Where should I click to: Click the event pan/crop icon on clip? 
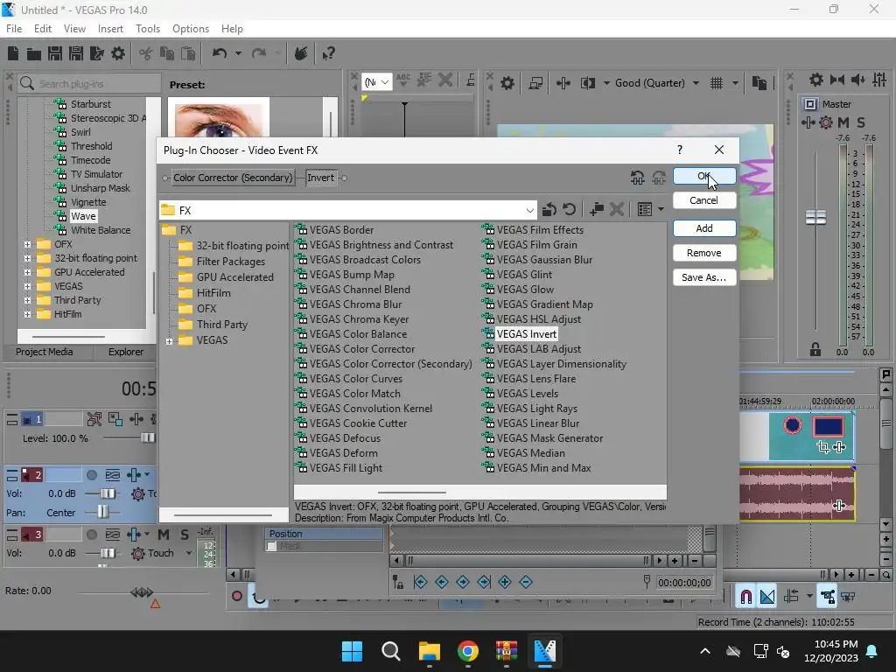click(822, 447)
